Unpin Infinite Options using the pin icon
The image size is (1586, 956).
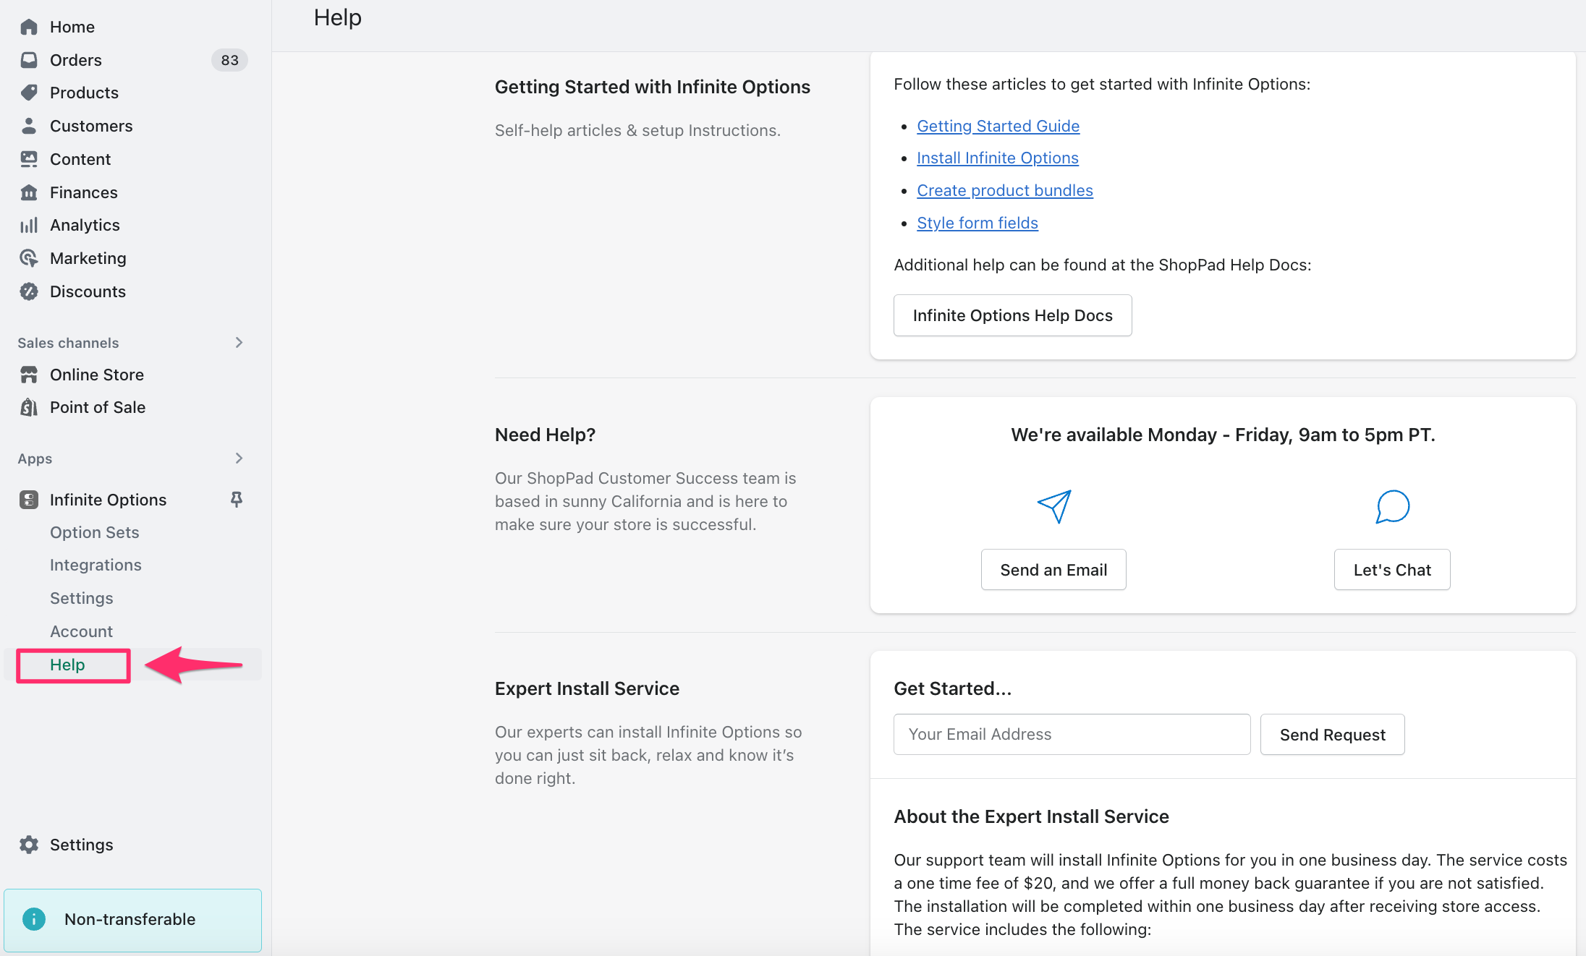237,499
